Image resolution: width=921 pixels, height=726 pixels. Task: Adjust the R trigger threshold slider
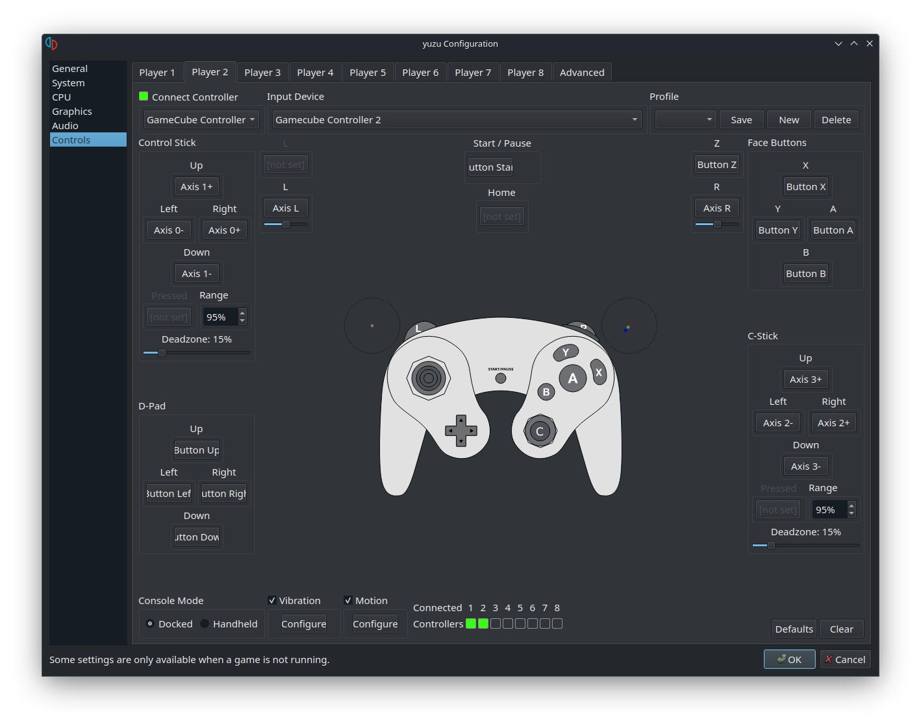(717, 224)
